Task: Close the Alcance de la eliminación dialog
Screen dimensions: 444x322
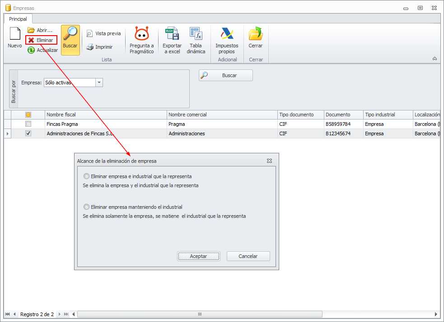Action: (x=269, y=161)
